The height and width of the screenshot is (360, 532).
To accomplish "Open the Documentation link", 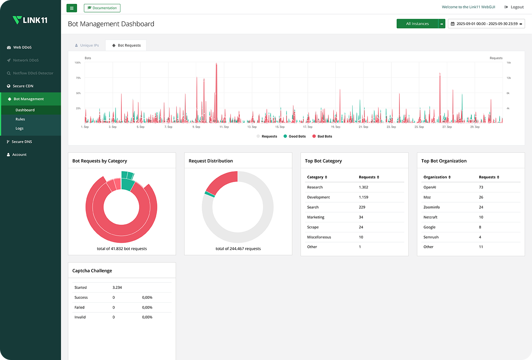I will (x=102, y=8).
